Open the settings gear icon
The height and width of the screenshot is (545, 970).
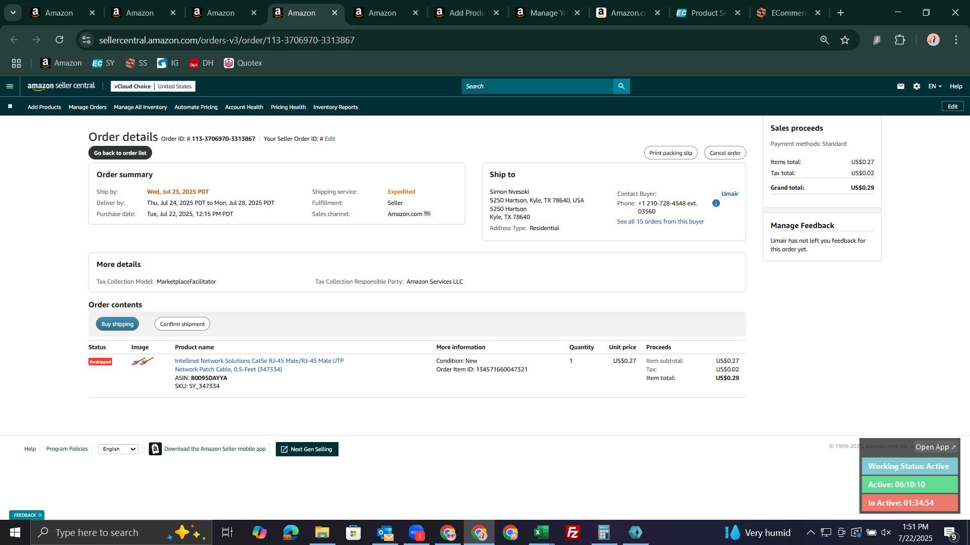[x=916, y=86]
